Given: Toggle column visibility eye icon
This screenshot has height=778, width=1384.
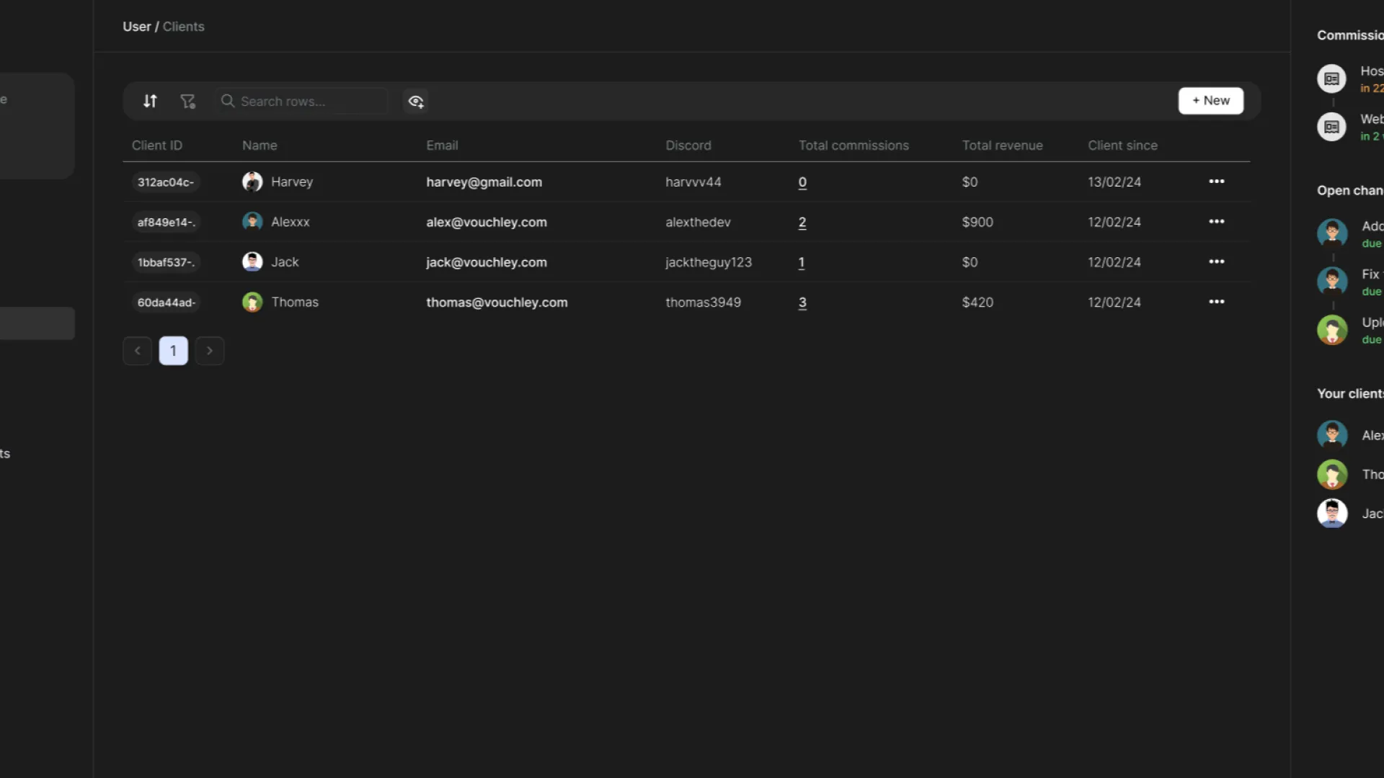Looking at the screenshot, I should [x=416, y=102].
